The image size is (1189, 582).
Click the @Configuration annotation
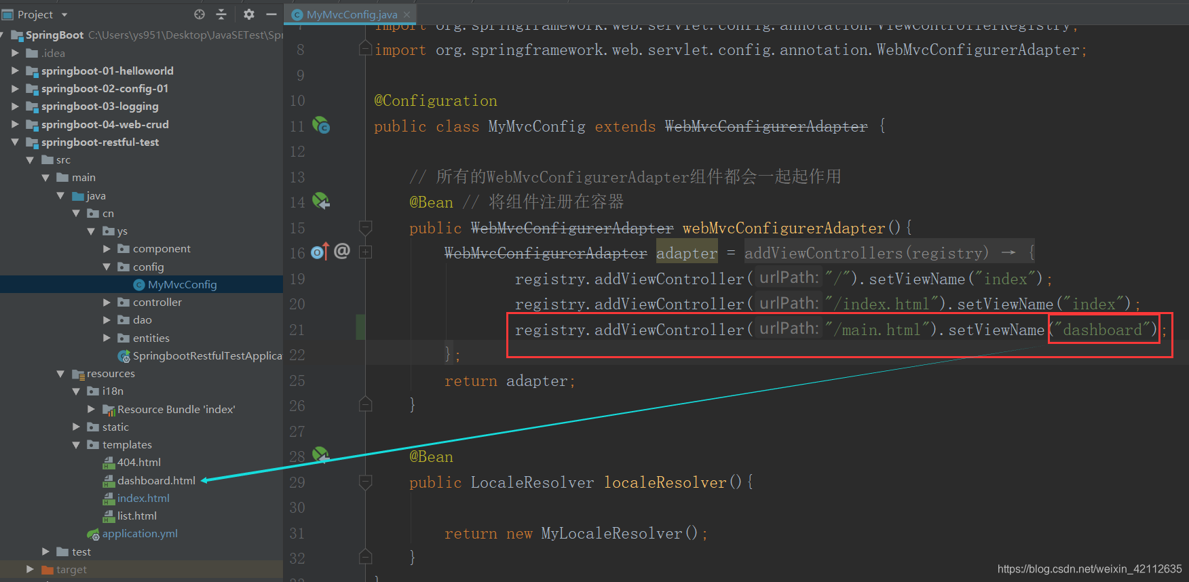click(x=436, y=100)
